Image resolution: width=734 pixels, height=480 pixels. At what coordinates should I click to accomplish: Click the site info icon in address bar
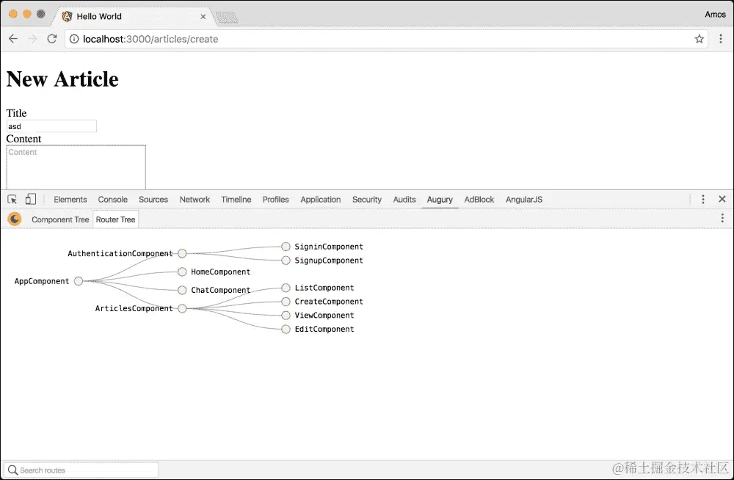[x=74, y=39]
